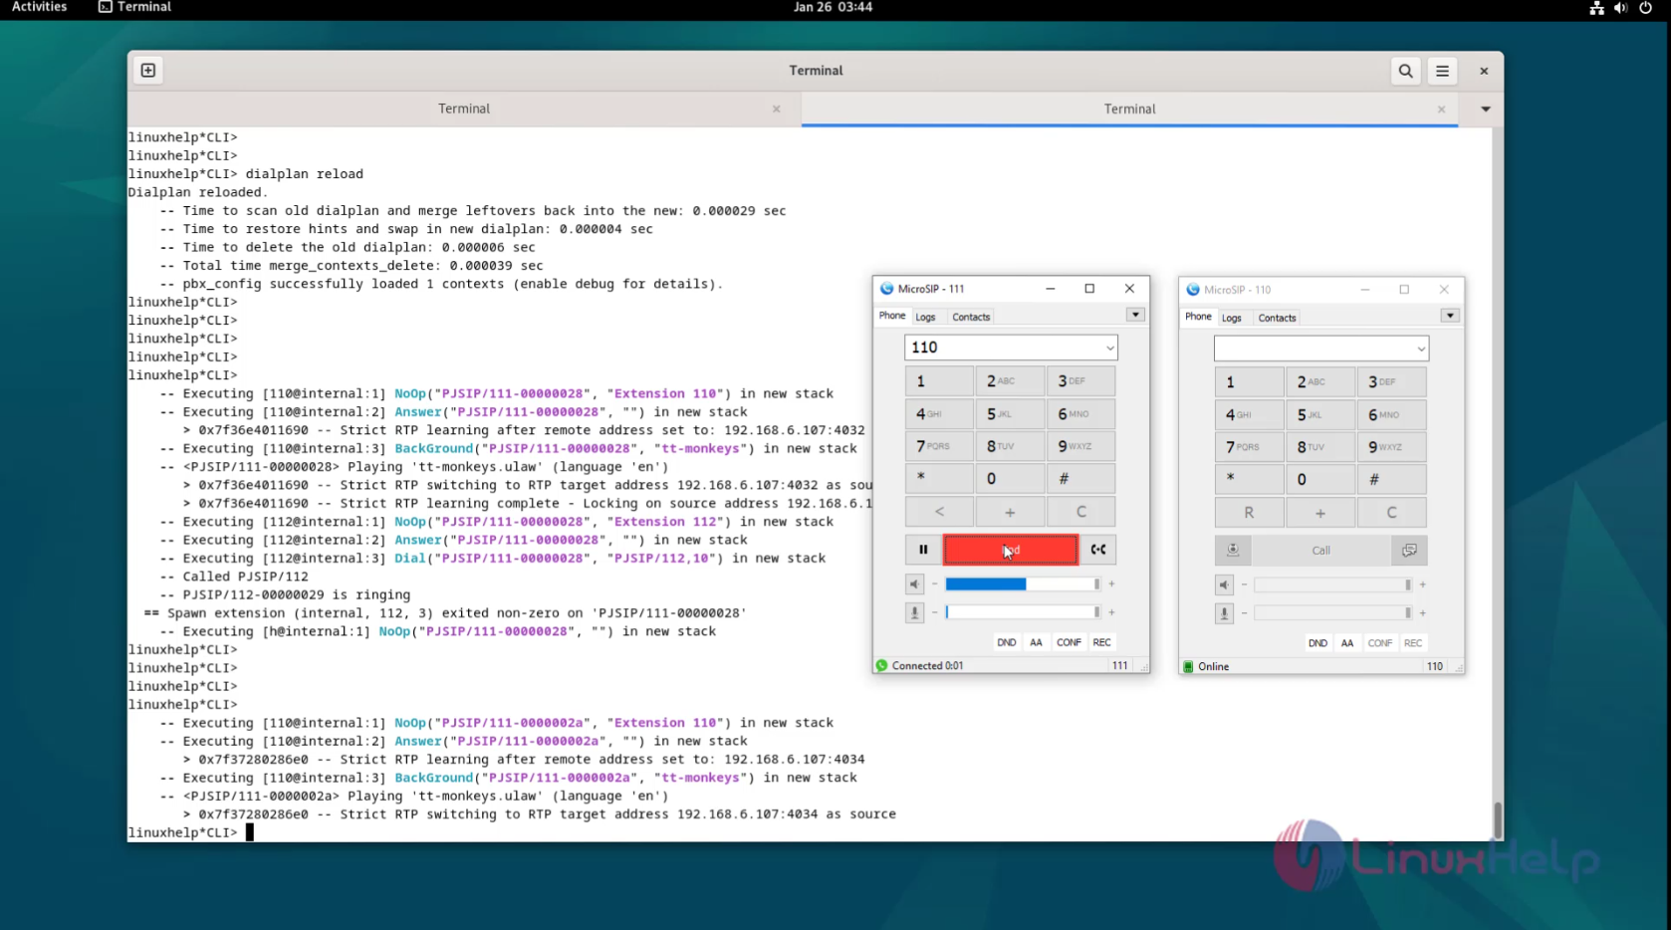Open the Contacts tab in MicroSIP 111

[x=971, y=318]
